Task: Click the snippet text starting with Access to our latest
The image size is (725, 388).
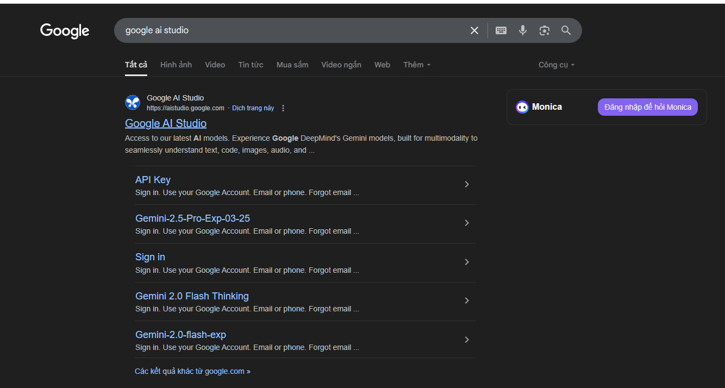Action: (x=301, y=144)
